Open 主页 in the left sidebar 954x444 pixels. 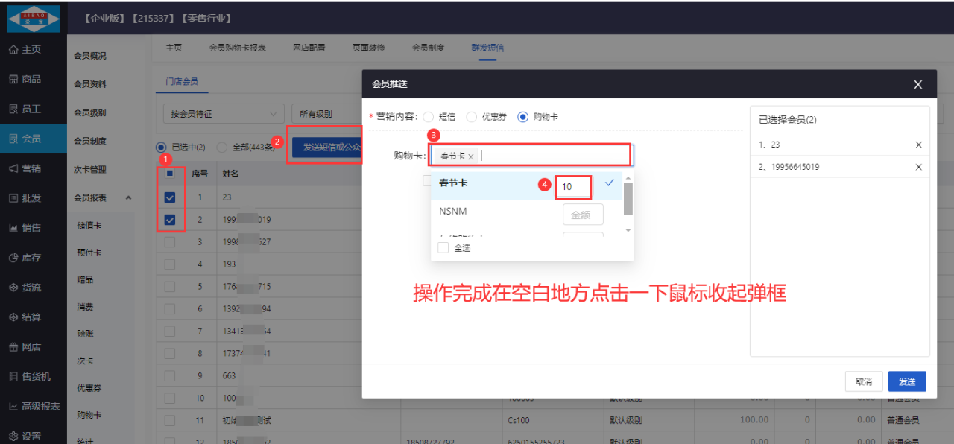coord(25,50)
